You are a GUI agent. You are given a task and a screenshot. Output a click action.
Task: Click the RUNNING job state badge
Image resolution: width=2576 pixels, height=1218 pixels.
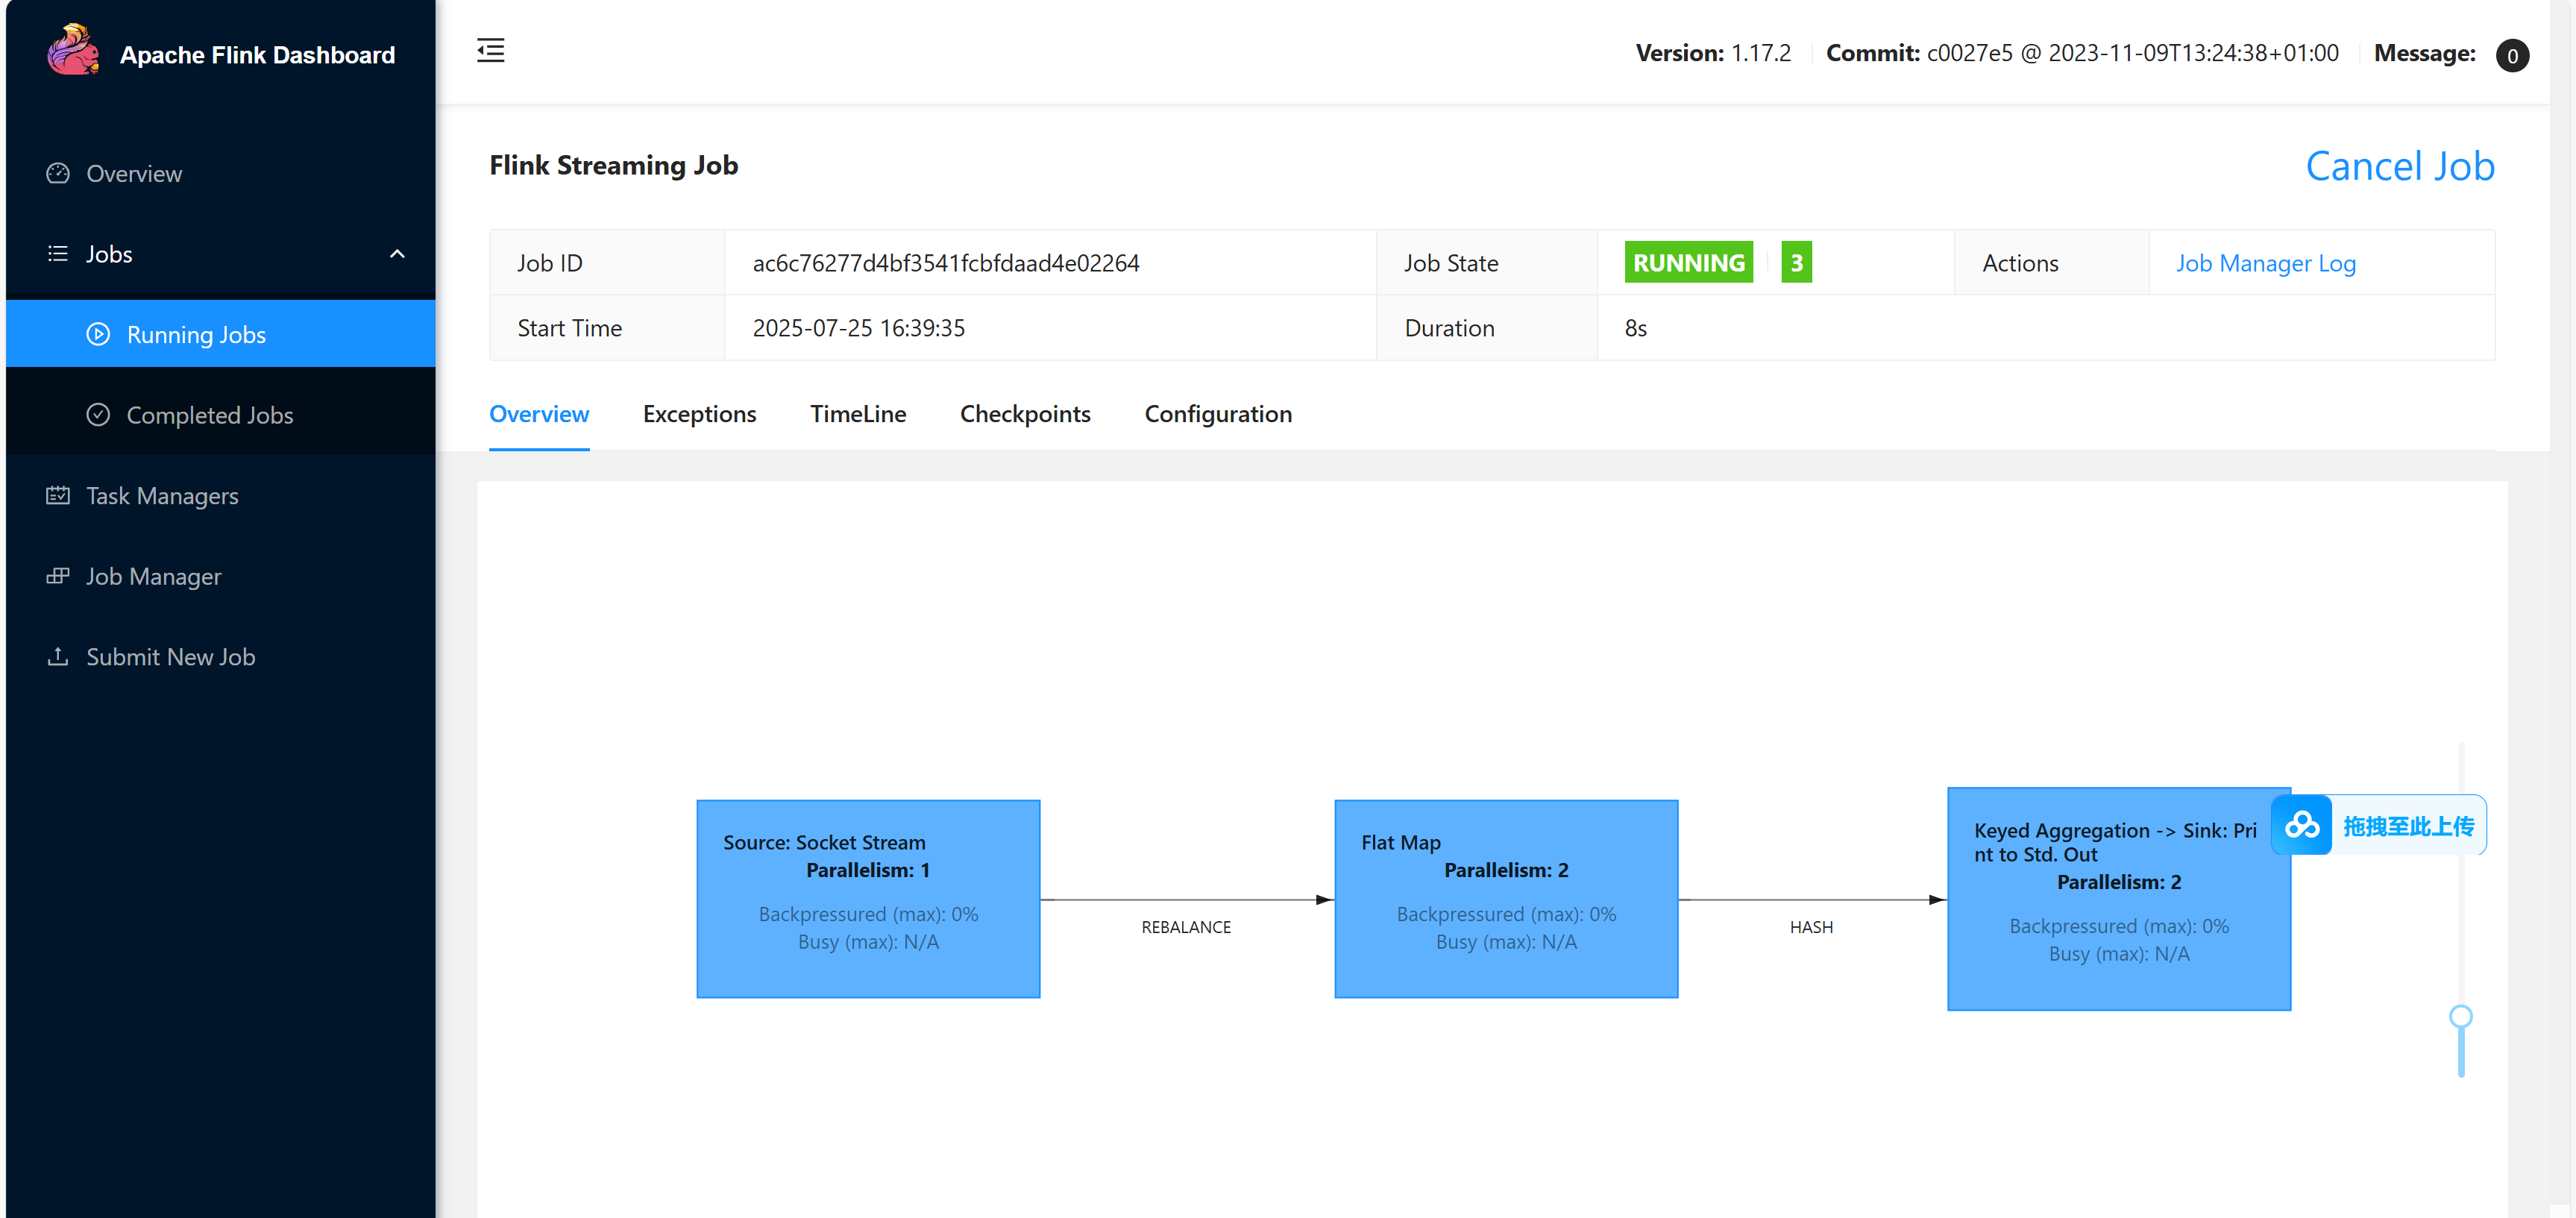point(1688,263)
